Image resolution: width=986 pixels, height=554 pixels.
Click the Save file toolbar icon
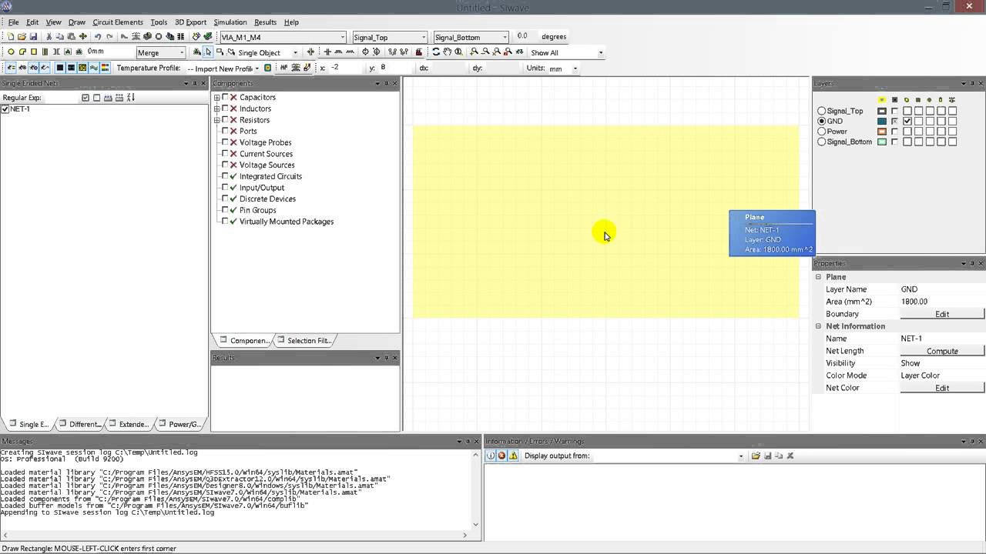click(33, 37)
